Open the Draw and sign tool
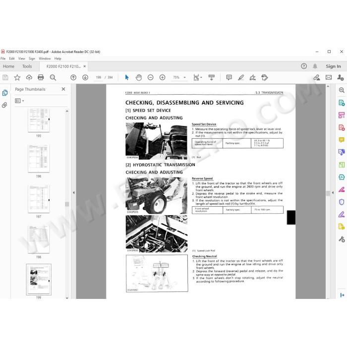 point(253,77)
